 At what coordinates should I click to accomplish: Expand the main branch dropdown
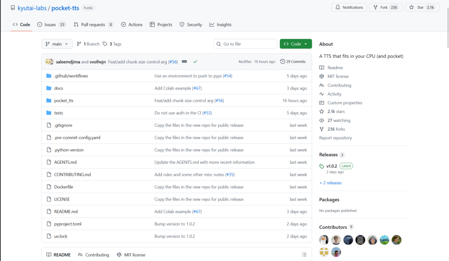pyautogui.click(x=57, y=44)
